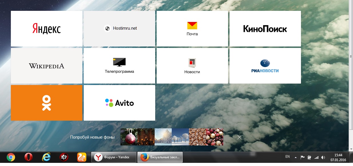353x166 pixels.
Task: Open the Телепрограмма tile
Action: point(119,66)
